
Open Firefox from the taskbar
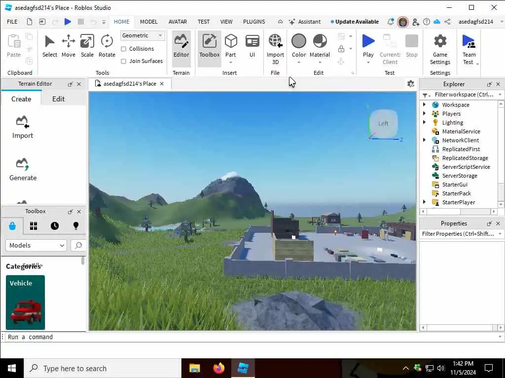[219, 368]
